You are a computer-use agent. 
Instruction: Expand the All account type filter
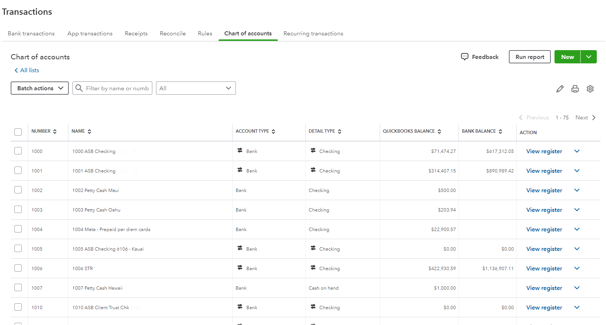[x=196, y=88]
